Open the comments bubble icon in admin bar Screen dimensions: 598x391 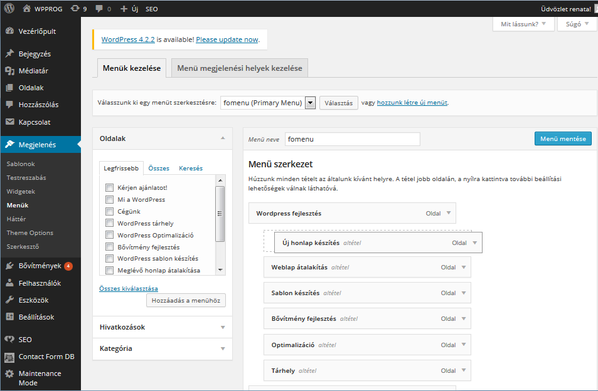[x=99, y=9]
